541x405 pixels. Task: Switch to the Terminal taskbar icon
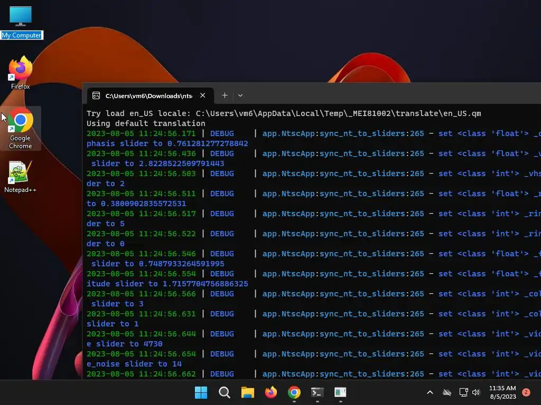317,392
